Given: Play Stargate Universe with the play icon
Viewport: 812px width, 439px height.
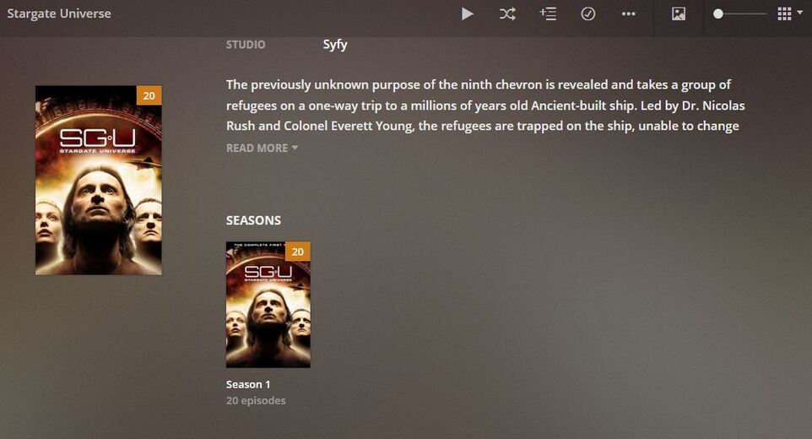Looking at the screenshot, I should click(x=467, y=14).
